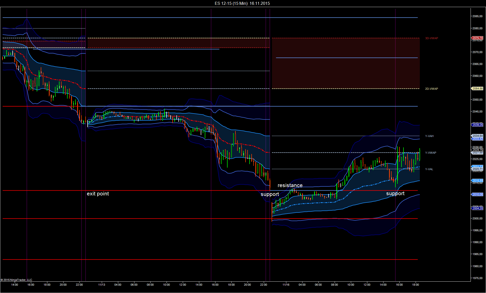Select the yellow 2054,56 price marker

(477, 88)
